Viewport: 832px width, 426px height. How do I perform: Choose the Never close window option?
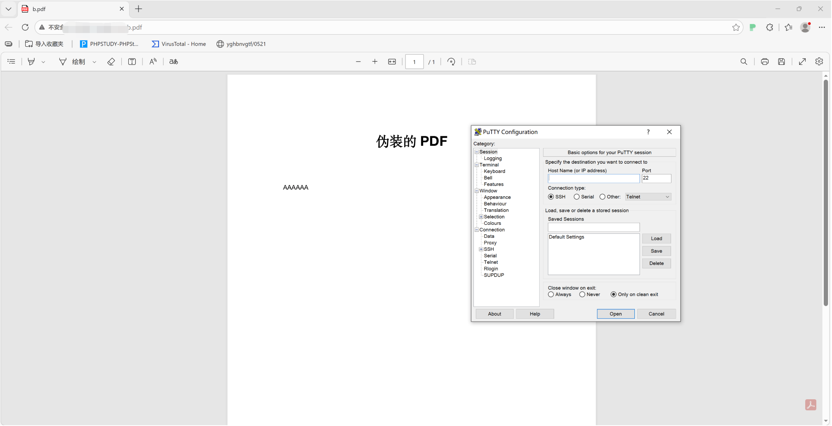[x=582, y=295]
